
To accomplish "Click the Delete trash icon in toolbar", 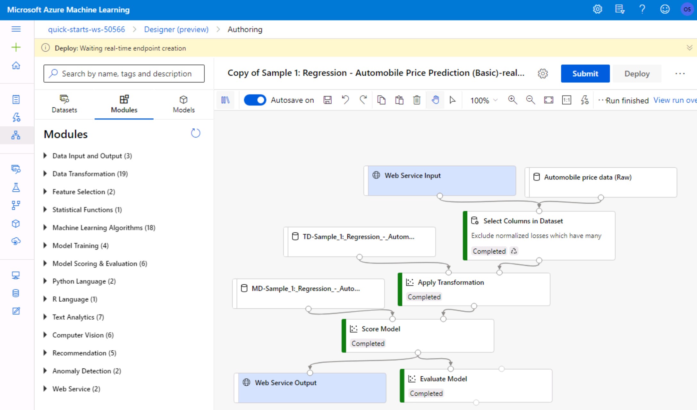I will 417,100.
